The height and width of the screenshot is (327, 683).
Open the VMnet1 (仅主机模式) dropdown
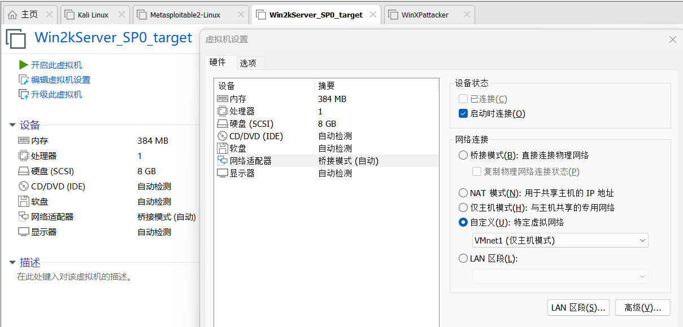pyautogui.click(x=560, y=241)
